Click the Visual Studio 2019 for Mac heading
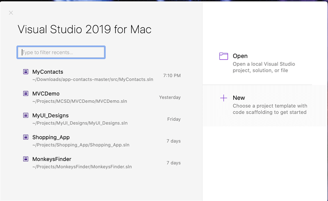Image resolution: width=328 pixels, height=201 pixels. pos(84,29)
